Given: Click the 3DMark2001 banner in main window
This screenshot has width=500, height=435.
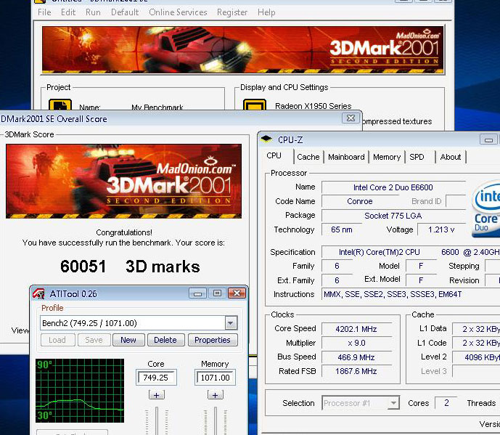Looking at the screenshot, I should (243, 50).
